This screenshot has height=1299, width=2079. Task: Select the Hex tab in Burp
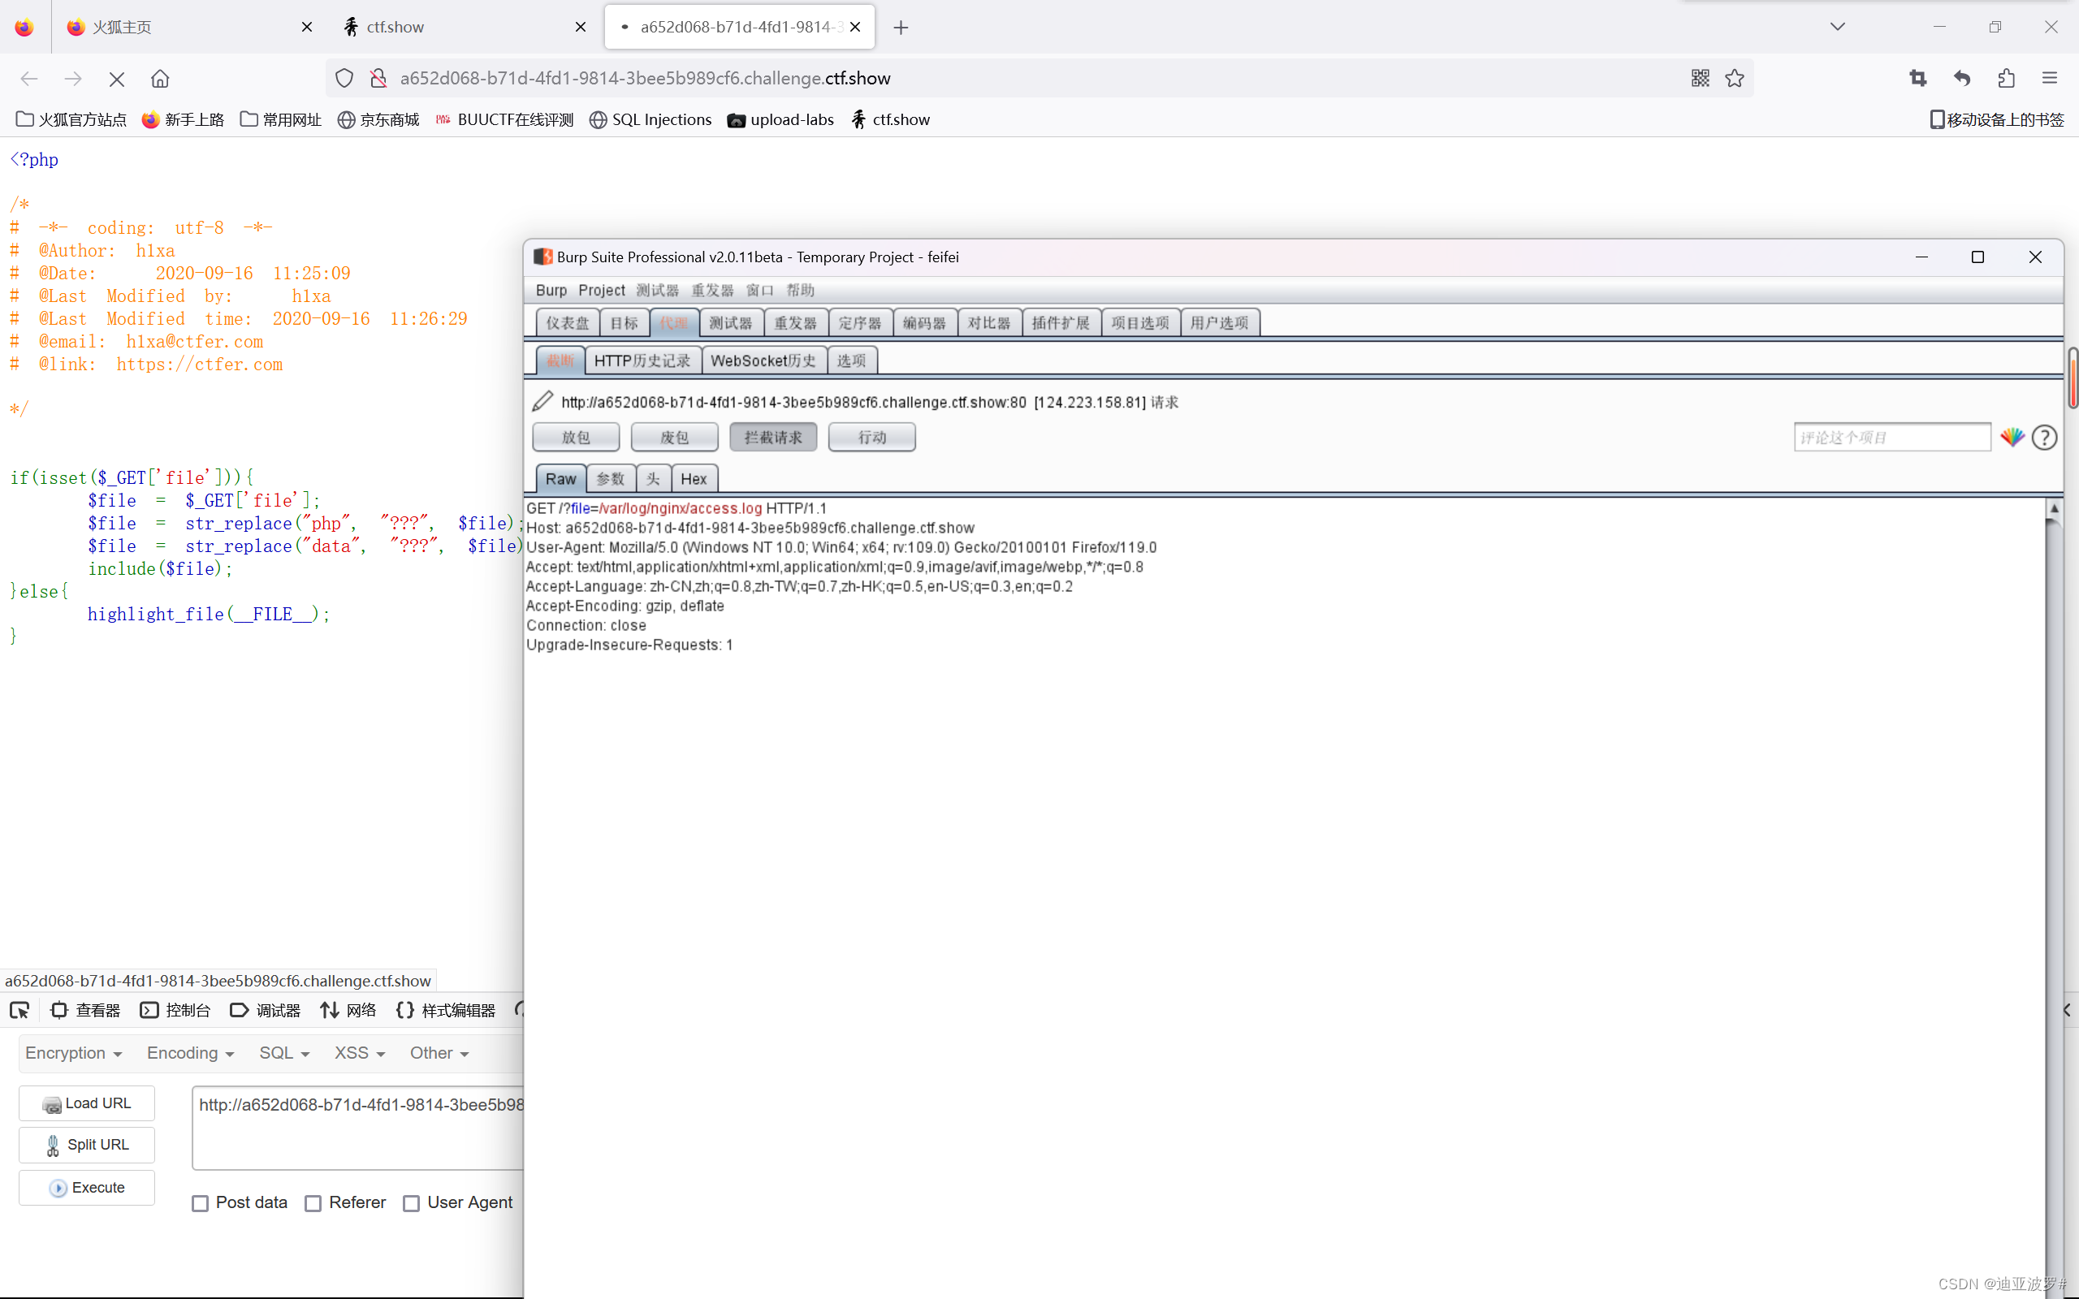tap(694, 478)
